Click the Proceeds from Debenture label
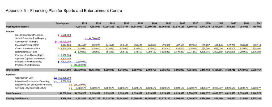The width and height of the screenshot is (272, 107). click(x=28, y=65)
